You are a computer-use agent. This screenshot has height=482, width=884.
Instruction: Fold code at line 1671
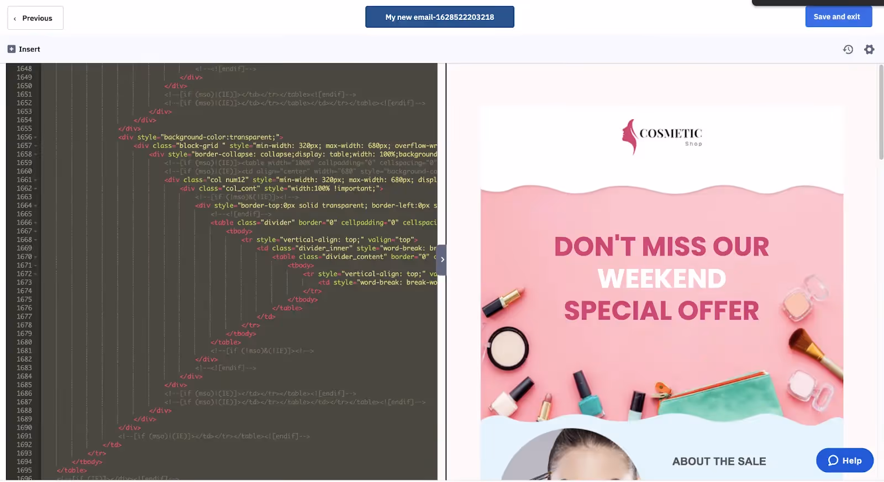(x=36, y=266)
